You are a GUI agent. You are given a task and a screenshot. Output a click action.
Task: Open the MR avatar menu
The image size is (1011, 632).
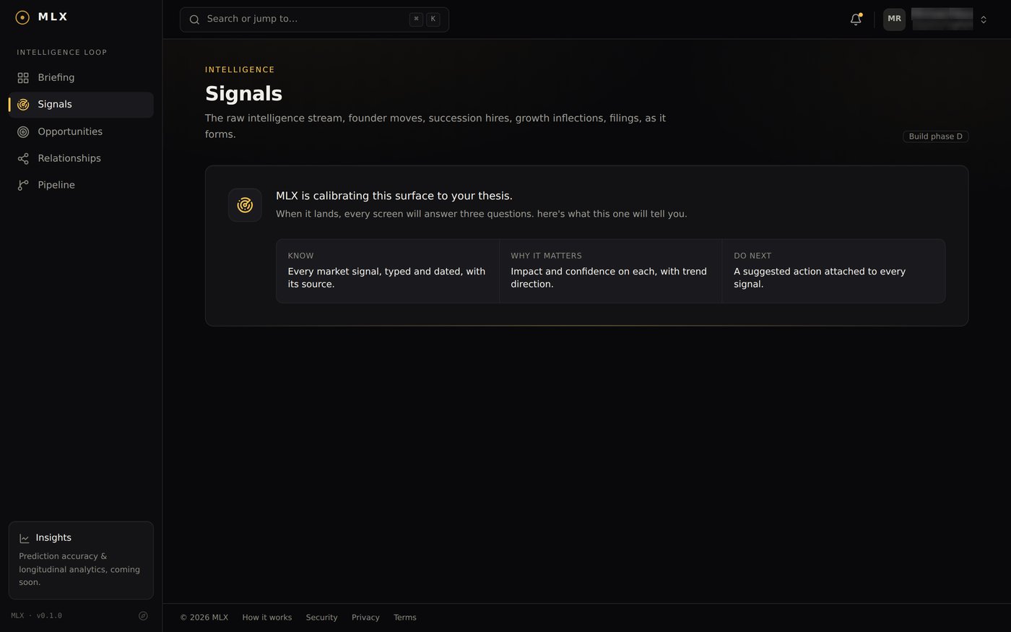click(894, 19)
